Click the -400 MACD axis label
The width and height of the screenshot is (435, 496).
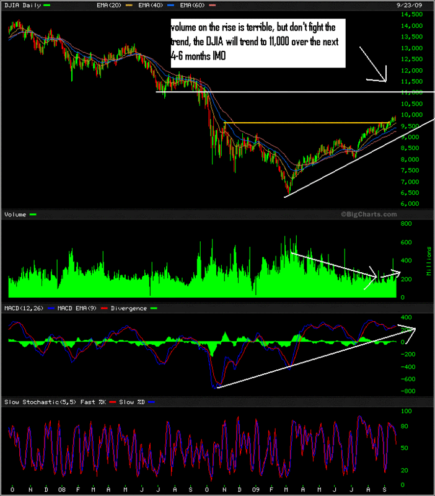pos(408,367)
